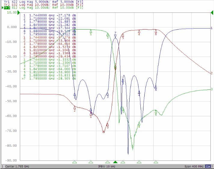Toggle the Cor correction indicator

pos(208,167)
